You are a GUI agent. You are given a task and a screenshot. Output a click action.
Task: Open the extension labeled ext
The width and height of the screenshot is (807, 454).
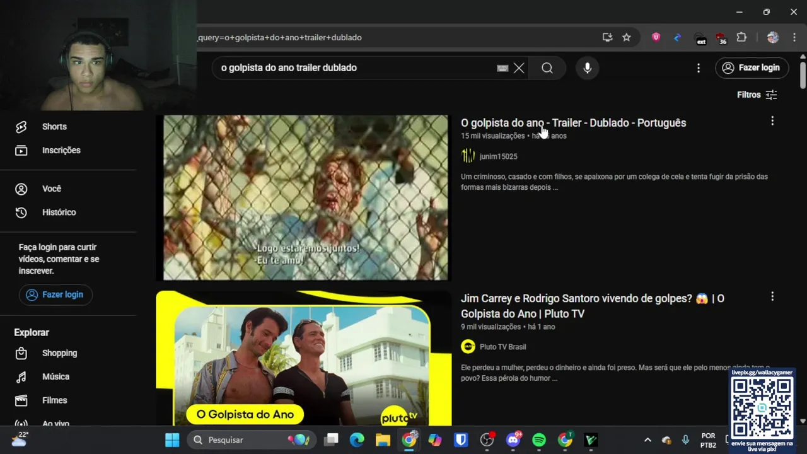(x=700, y=38)
